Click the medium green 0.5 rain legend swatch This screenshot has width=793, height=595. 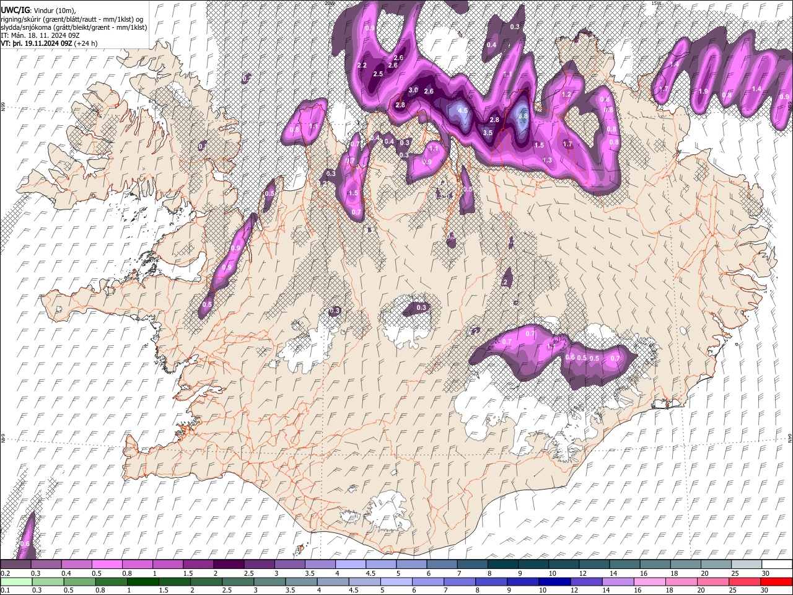(x=79, y=581)
